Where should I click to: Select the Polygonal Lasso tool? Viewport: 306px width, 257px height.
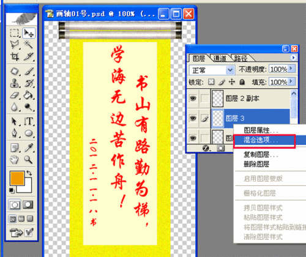[15, 45]
